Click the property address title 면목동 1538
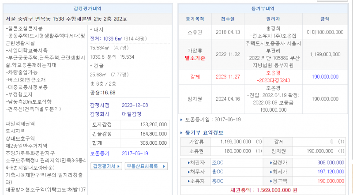Image resolution: width=353 pixels, height=195 pixels. pyautogui.click(x=66, y=19)
